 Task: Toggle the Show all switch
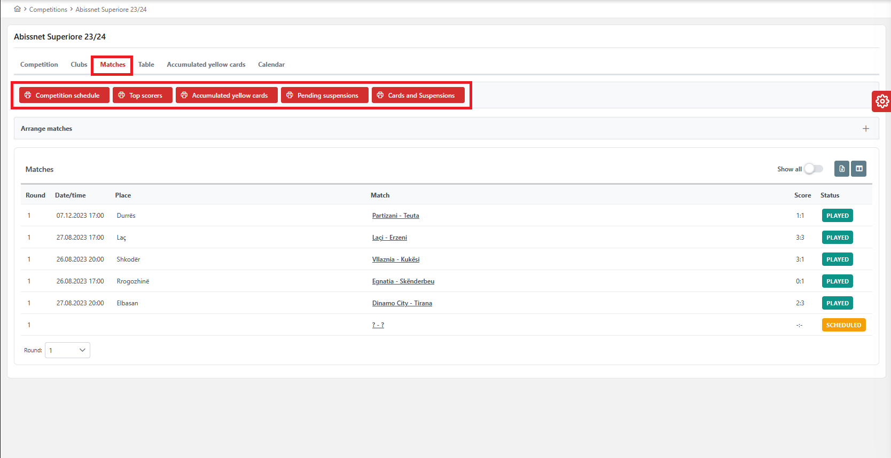(814, 169)
